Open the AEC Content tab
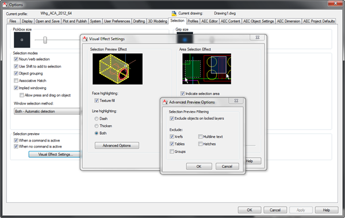Viewport: 345px width, 218px height. [x=231, y=21]
